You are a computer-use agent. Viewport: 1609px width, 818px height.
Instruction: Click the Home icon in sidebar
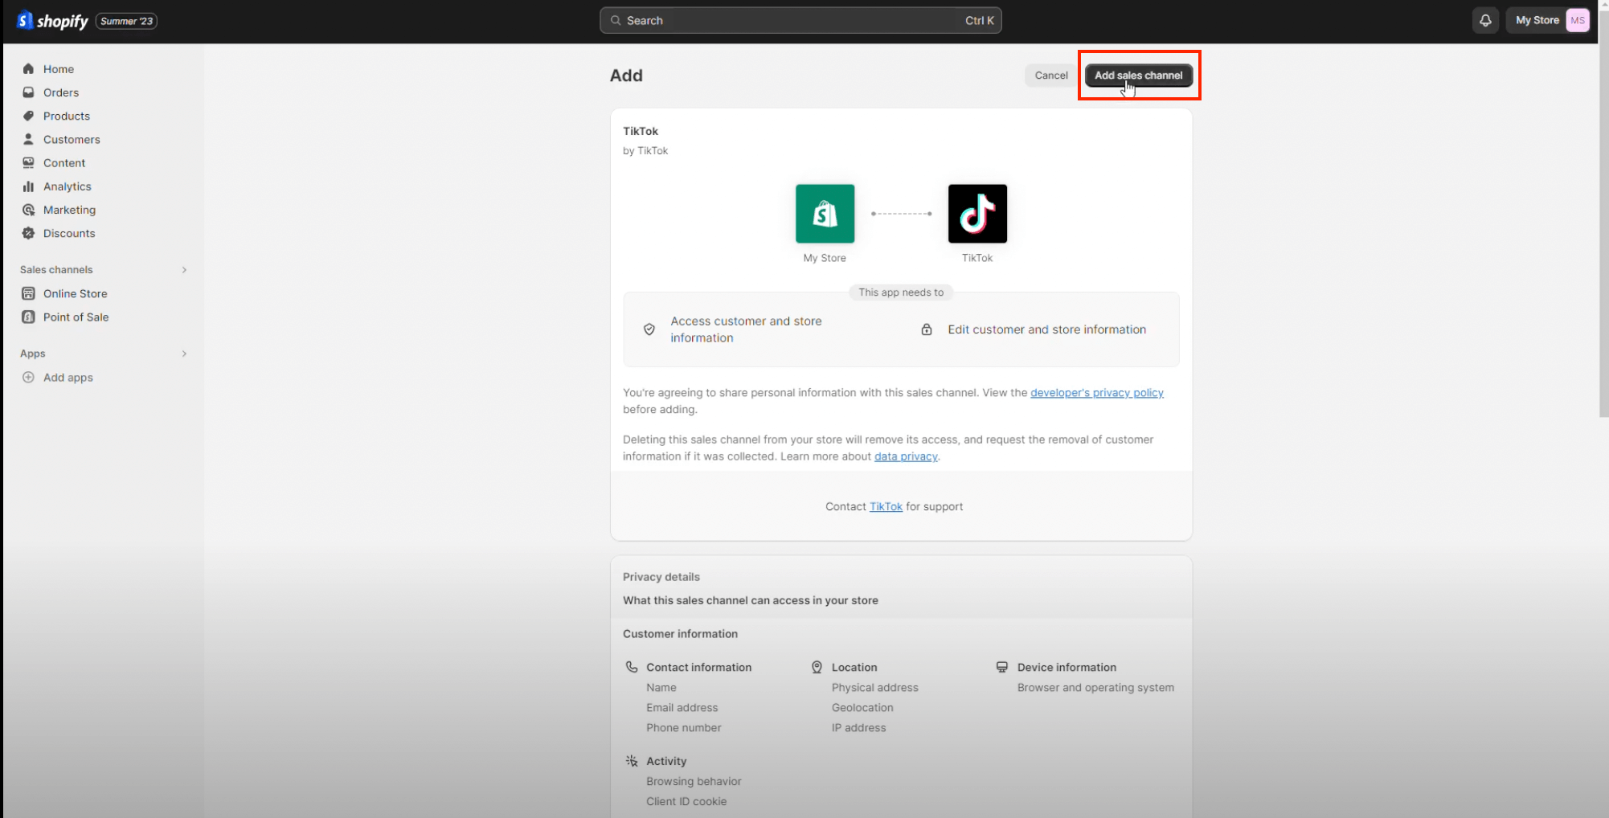tap(28, 69)
